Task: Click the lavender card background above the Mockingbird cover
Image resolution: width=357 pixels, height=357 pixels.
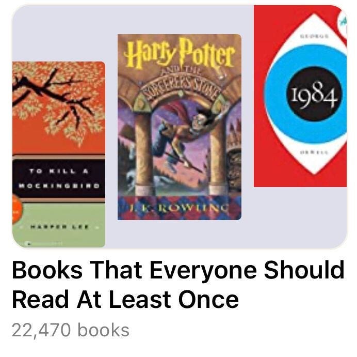Action: point(65,33)
